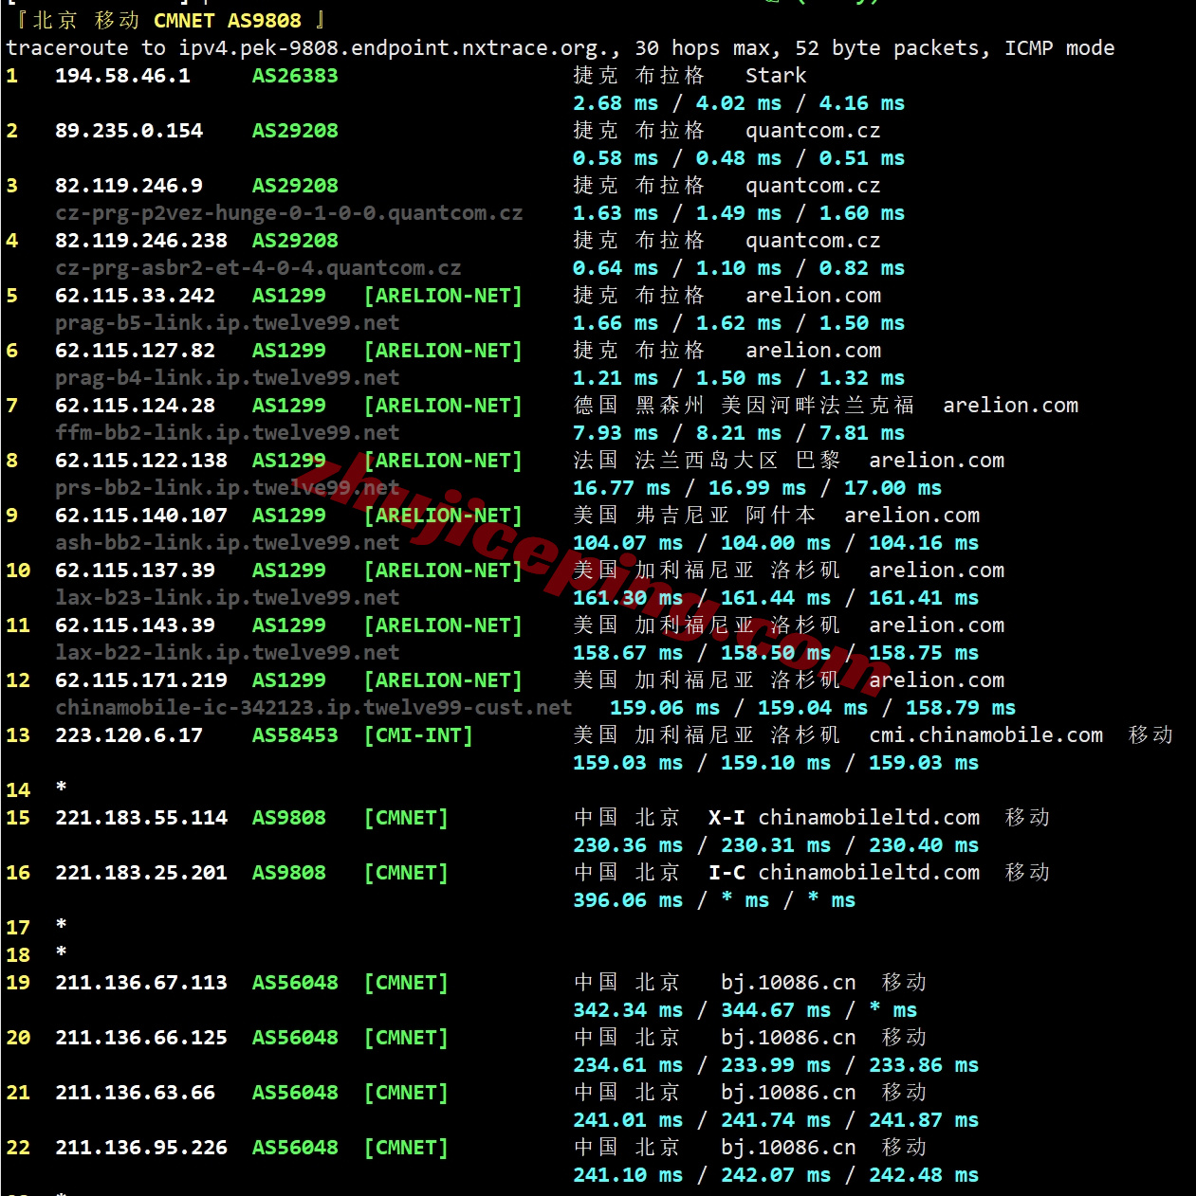The height and width of the screenshot is (1196, 1196).
Task: Click IP 62.115.140.107 on hop 9
Action: (x=141, y=516)
